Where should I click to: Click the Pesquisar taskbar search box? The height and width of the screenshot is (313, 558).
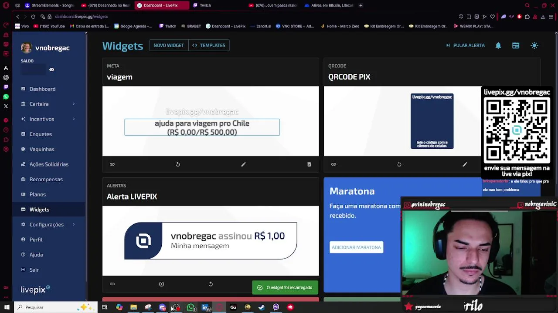pos(55,307)
